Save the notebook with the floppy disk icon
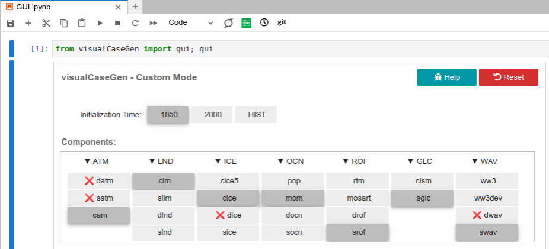This screenshot has width=549, height=249. tap(11, 22)
